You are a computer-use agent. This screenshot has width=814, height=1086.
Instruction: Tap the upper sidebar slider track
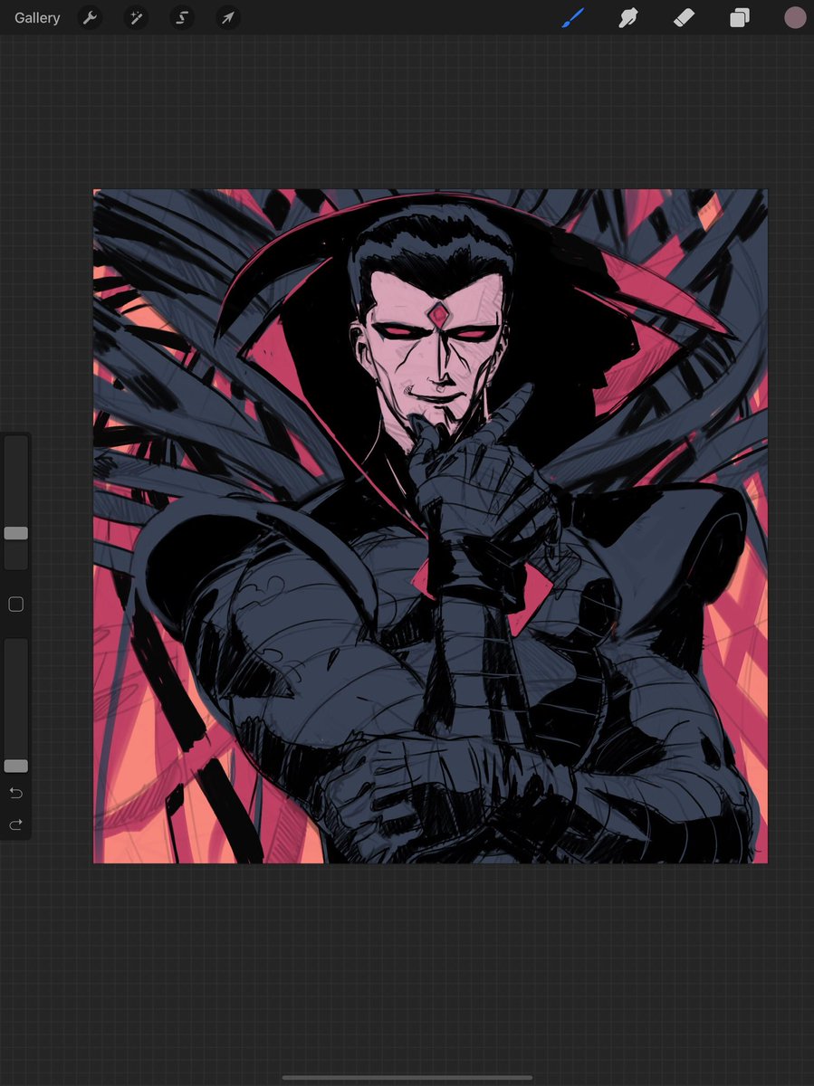(15, 471)
